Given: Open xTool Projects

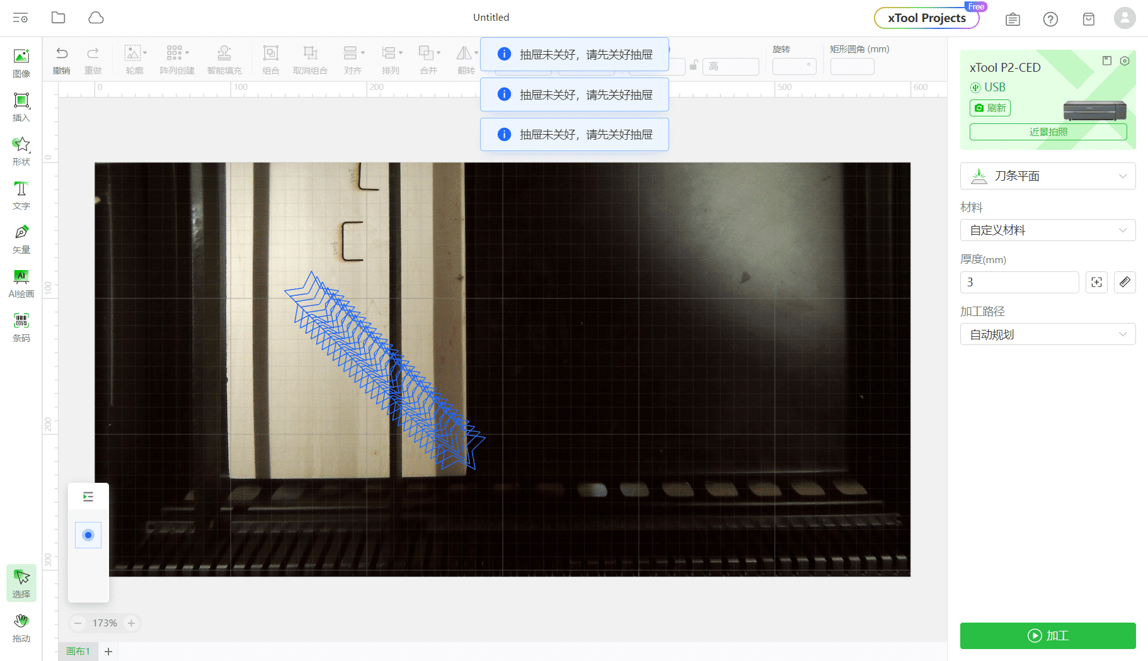Looking at the screenshot, I should point(926,18).
